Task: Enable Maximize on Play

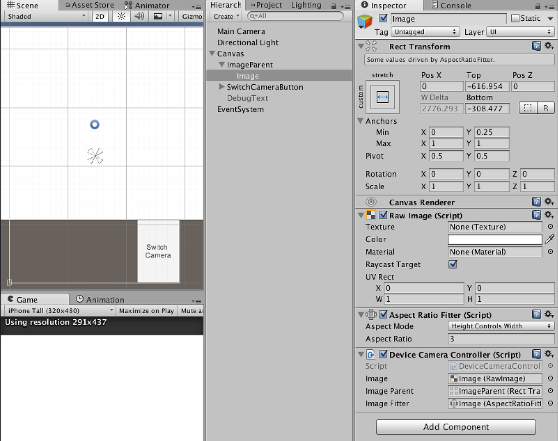Action: pos(147,310)
